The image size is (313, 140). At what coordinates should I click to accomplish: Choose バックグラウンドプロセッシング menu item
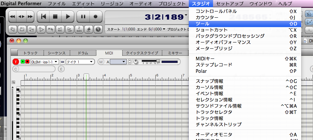(245, 36)
